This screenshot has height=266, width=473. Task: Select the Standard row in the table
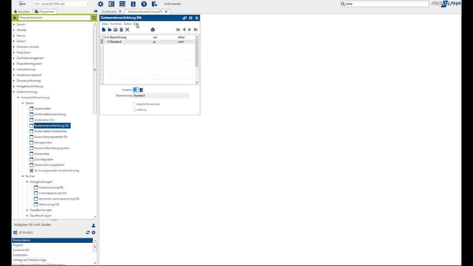[x=149, y=42]
